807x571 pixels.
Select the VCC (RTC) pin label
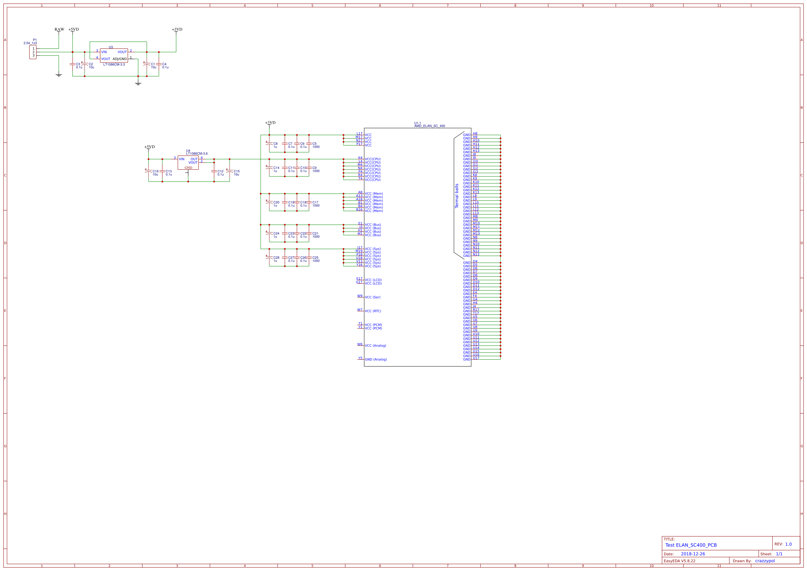[372, 311]
